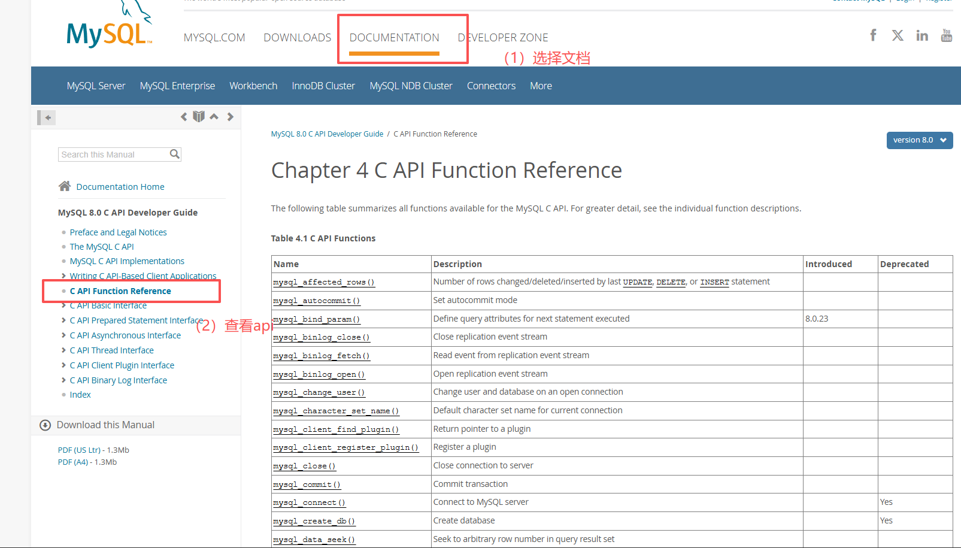Viewport: 961px width, 548px height.
Task: Open mysql_binlog_open() function link
Action: [319, 374]
